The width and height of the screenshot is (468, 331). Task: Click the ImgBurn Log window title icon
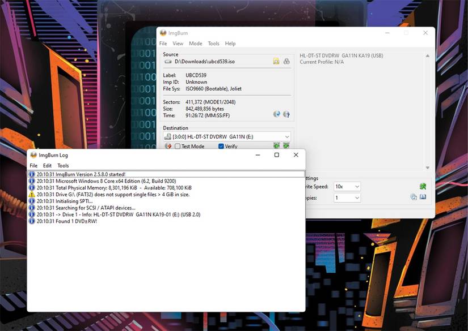click(33, 155)
